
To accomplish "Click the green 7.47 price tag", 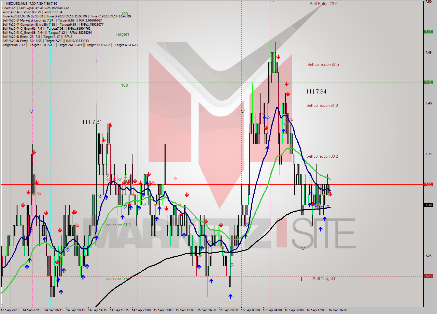I will pos(428,31).
